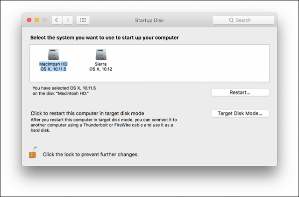Go back with the left chevron
This screenshot has width=299, height=197.
pyautogui.click(x=57, y=20)
